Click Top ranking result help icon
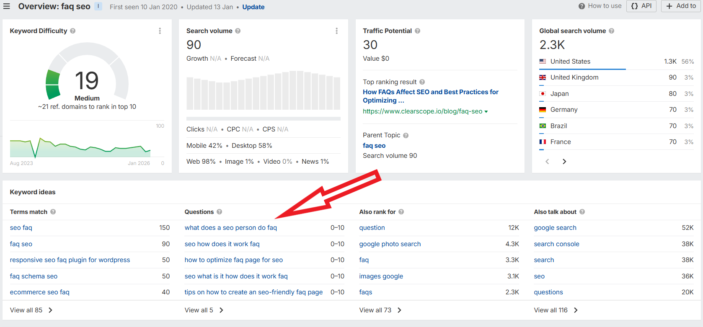The height and width of the screenshot is (327, 703). pyautogui.click(x=422, y=82)
